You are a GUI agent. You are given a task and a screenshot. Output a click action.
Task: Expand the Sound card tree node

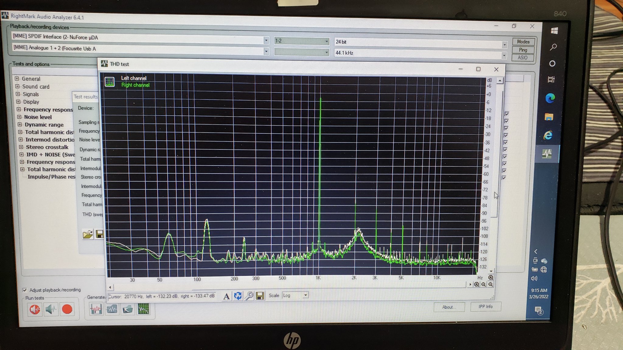[17, 86]
